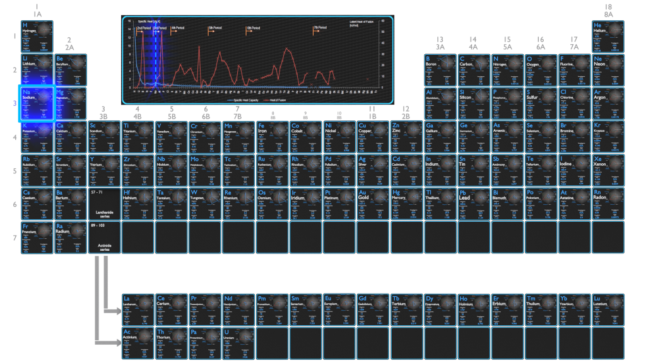Select the Carbon element tile
This screenshot has width=646, height=363.
tap(473, 70)
